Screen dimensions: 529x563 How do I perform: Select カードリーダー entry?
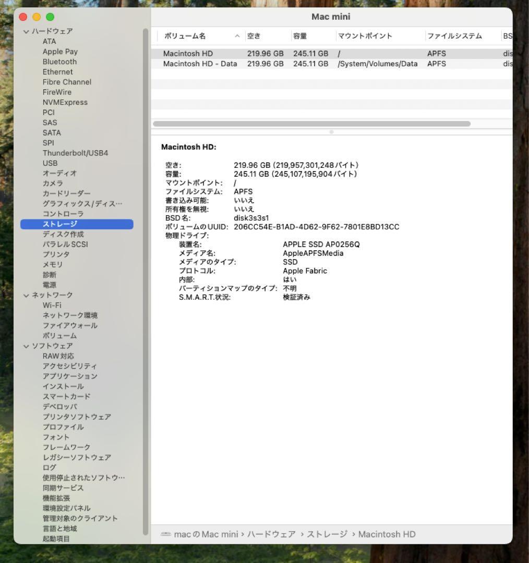66,193
